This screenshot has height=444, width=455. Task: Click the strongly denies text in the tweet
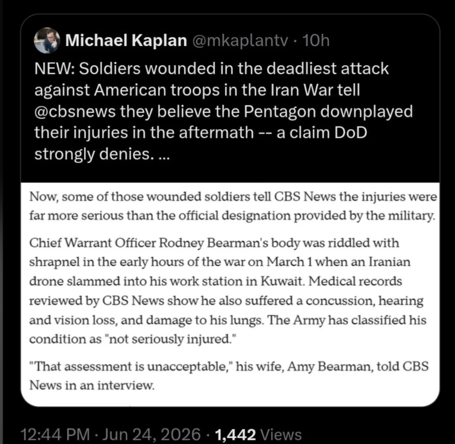click(95, 155)
